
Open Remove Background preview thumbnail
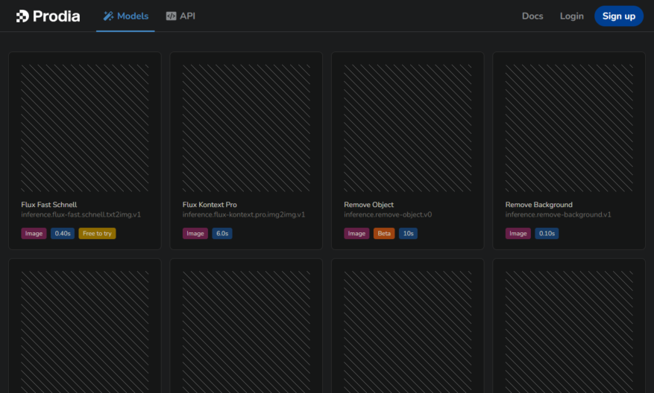(569, 128)
